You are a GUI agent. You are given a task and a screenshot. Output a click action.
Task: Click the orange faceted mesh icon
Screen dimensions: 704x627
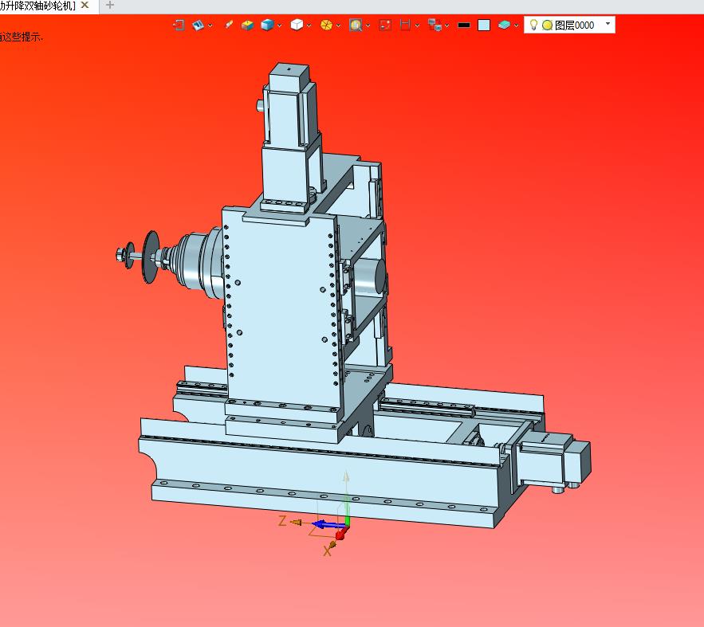pyautogui.click(x=326, y=25)
